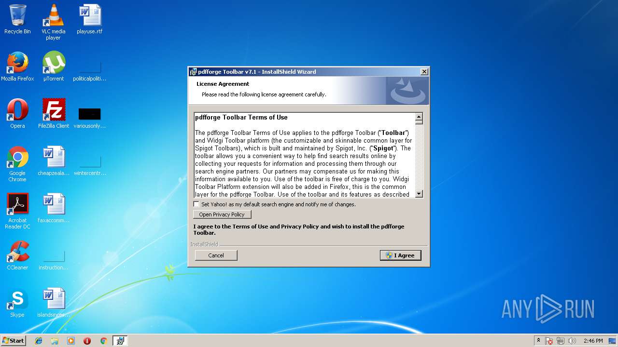Click the I Agree button
Image resolution: width=618 pixels, height=347 pixels.
point(401,255)
